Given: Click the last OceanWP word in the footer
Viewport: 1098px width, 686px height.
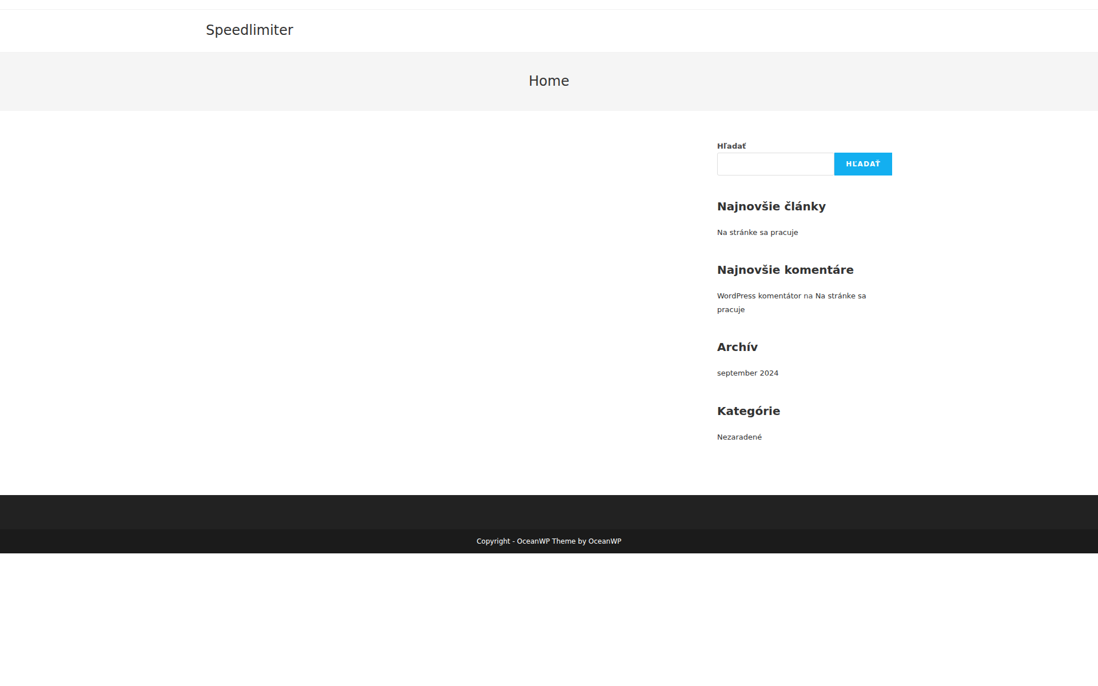Looking at the screenshot, I should tap(604, 541).
